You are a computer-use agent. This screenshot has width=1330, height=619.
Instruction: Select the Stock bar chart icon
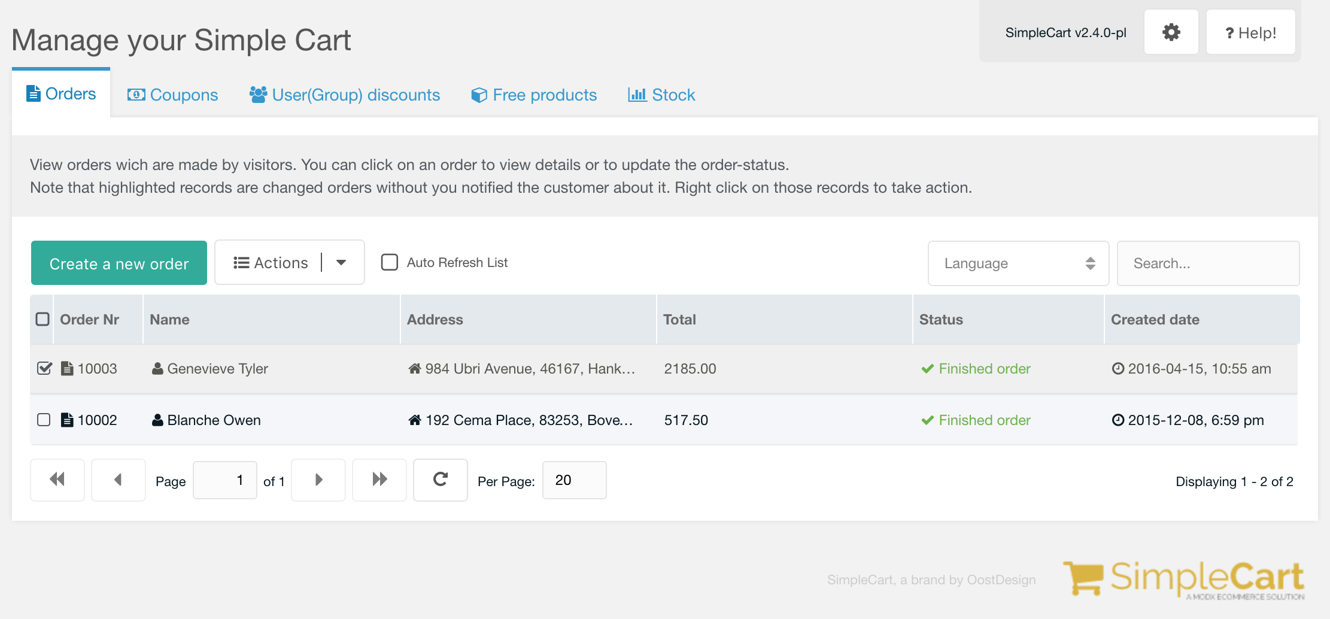(x=636, y=94)
